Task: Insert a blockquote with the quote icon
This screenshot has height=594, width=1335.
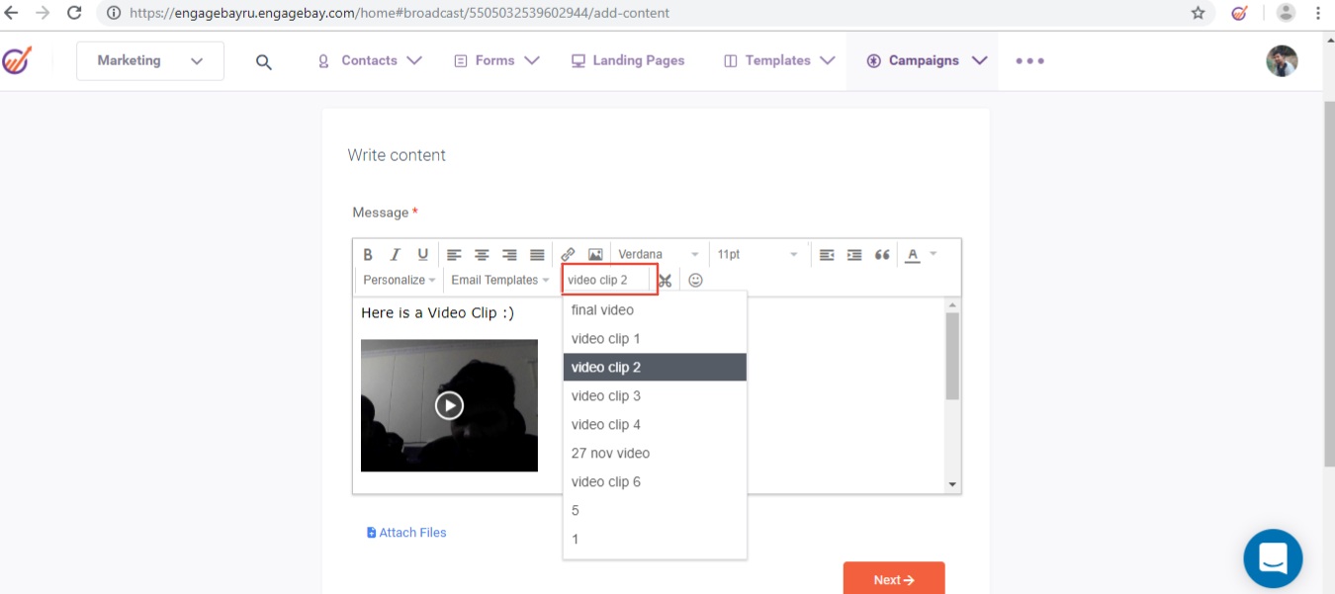Action: click(882, 255)
